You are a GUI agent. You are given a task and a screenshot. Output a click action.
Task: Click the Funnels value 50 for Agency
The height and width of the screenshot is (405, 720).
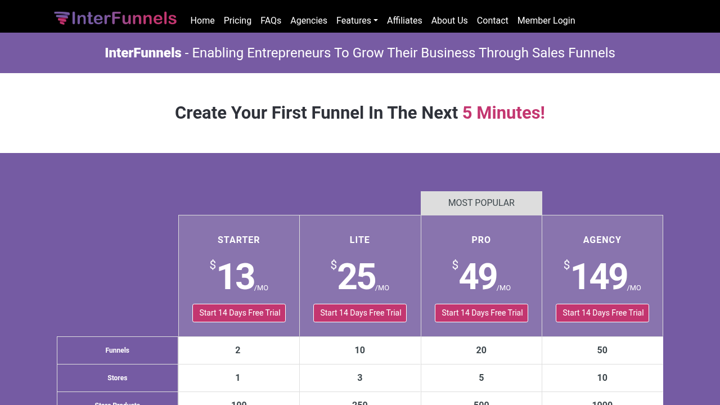click(x=602, y=350)
